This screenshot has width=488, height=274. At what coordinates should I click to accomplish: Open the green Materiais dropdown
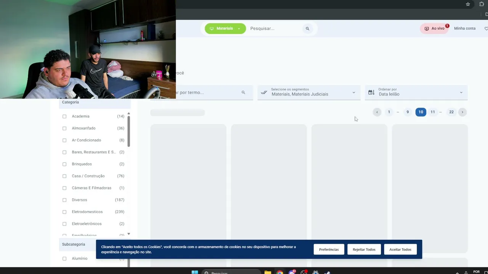225,29
